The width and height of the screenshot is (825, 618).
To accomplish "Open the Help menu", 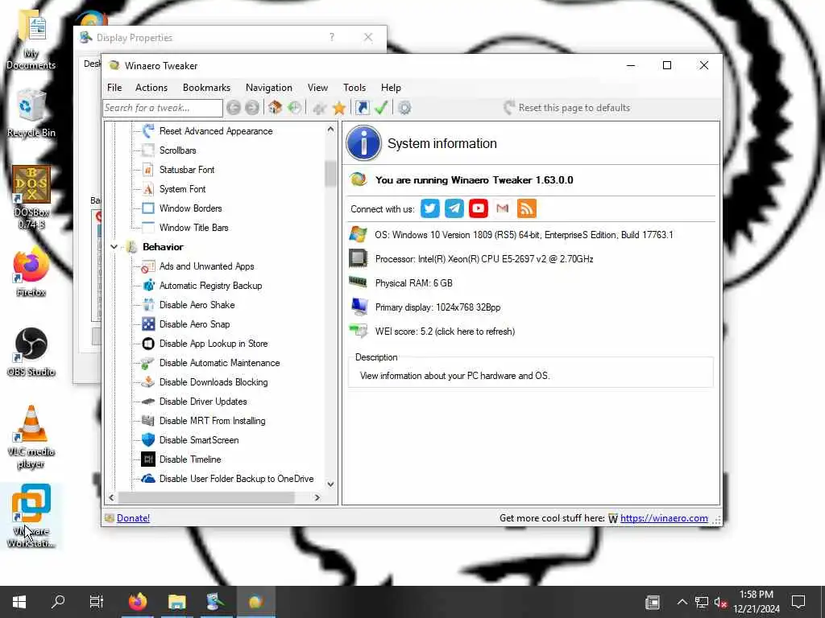I will (x=391, y=88).
